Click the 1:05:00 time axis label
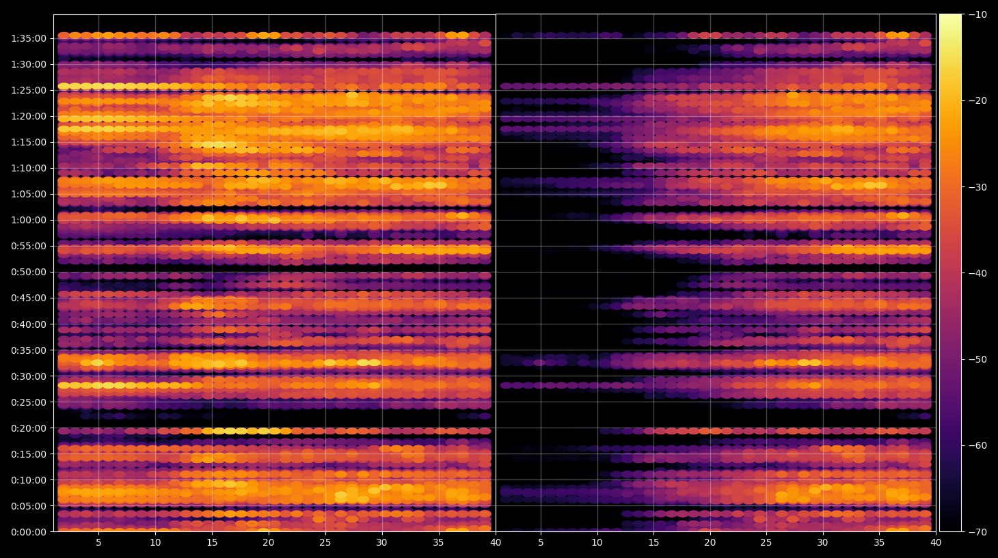This screenshot has width=998, height=558. pos(29,194)
